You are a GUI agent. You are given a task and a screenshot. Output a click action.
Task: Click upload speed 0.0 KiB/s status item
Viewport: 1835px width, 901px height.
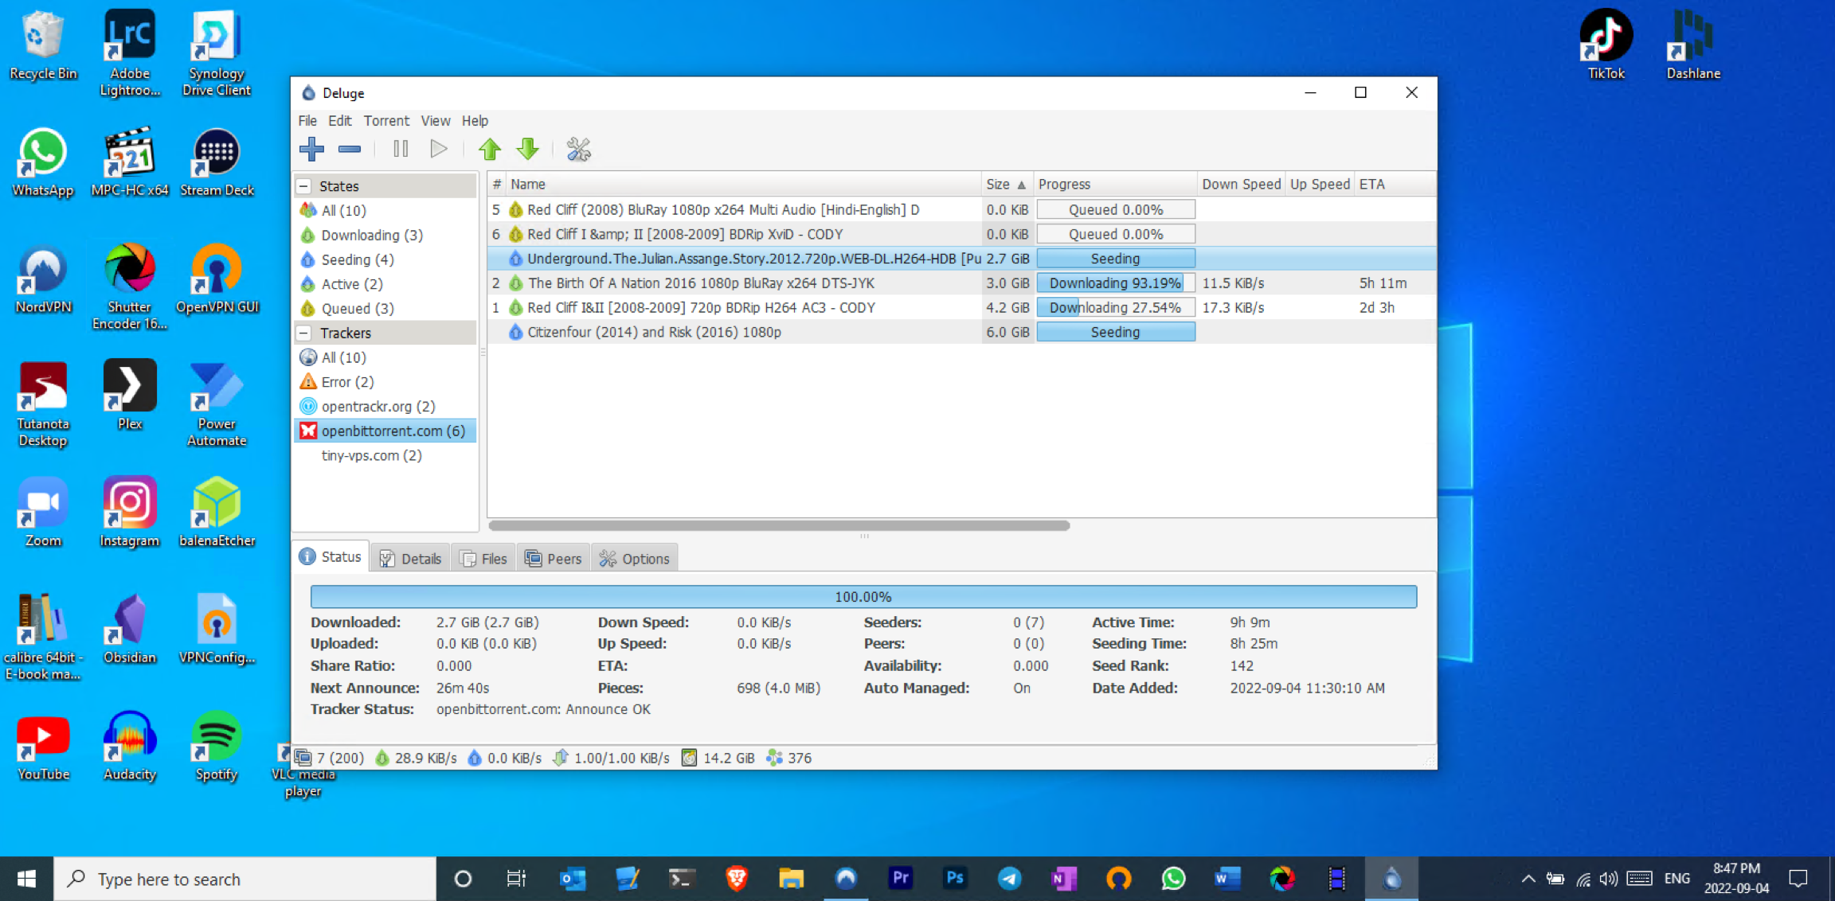[505, 758]
